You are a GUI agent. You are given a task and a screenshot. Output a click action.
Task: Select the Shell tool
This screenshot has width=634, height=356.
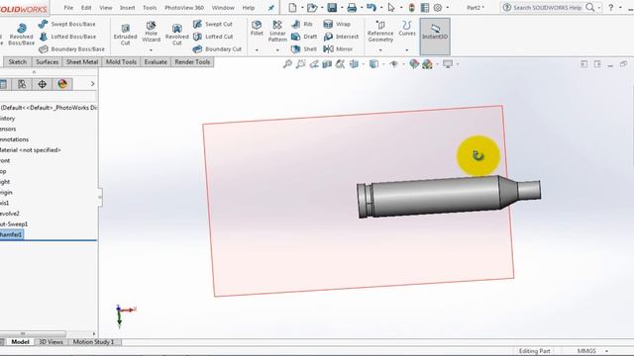coord(304,49)
